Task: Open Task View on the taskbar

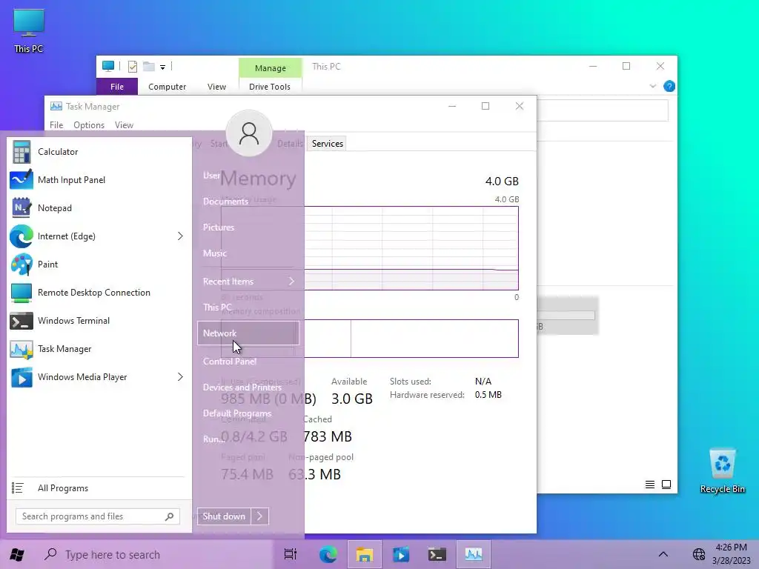Action: (291, 554)
